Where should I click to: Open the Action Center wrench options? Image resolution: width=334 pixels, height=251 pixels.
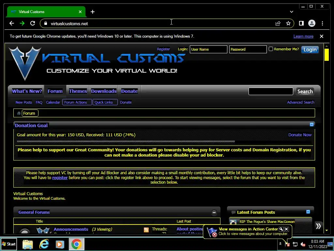(281, 229)
